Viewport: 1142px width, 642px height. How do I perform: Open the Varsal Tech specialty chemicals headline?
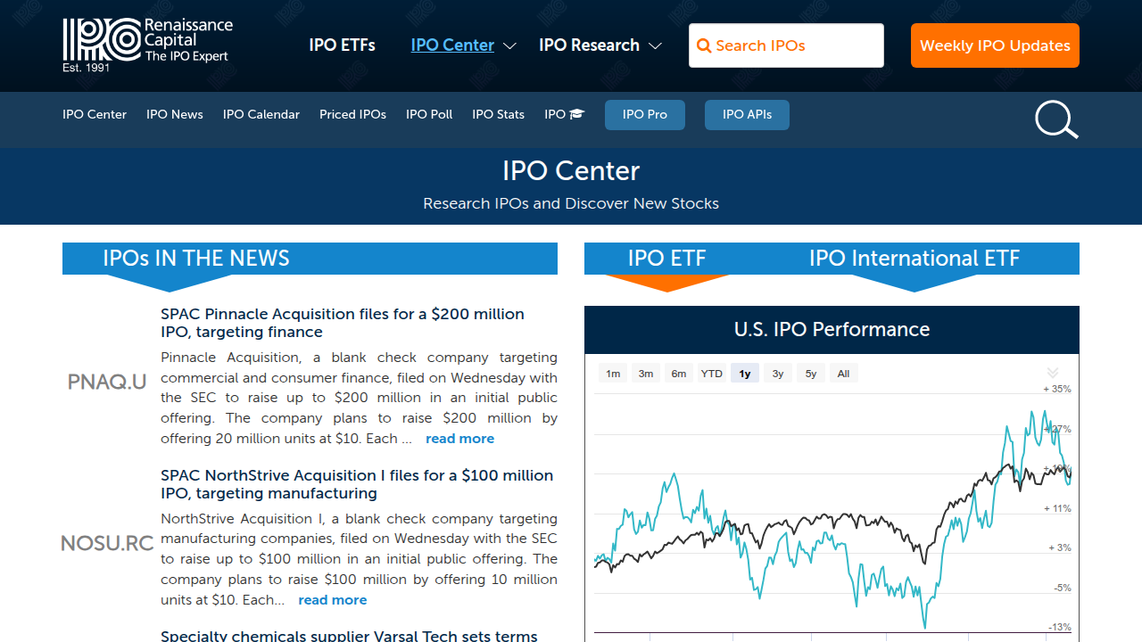click(x=349, y=636)
